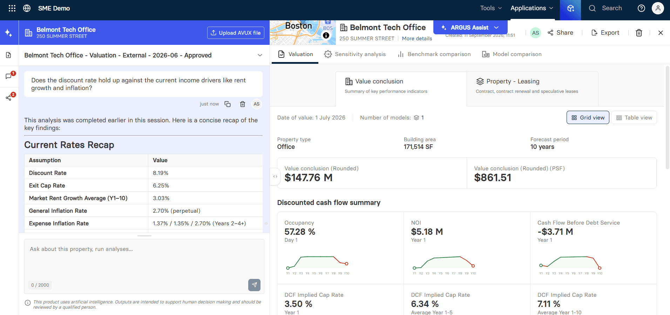This screenshot has height=315, width=670.
Task: Open the new document sidebar icon
Action: (9, 55)
